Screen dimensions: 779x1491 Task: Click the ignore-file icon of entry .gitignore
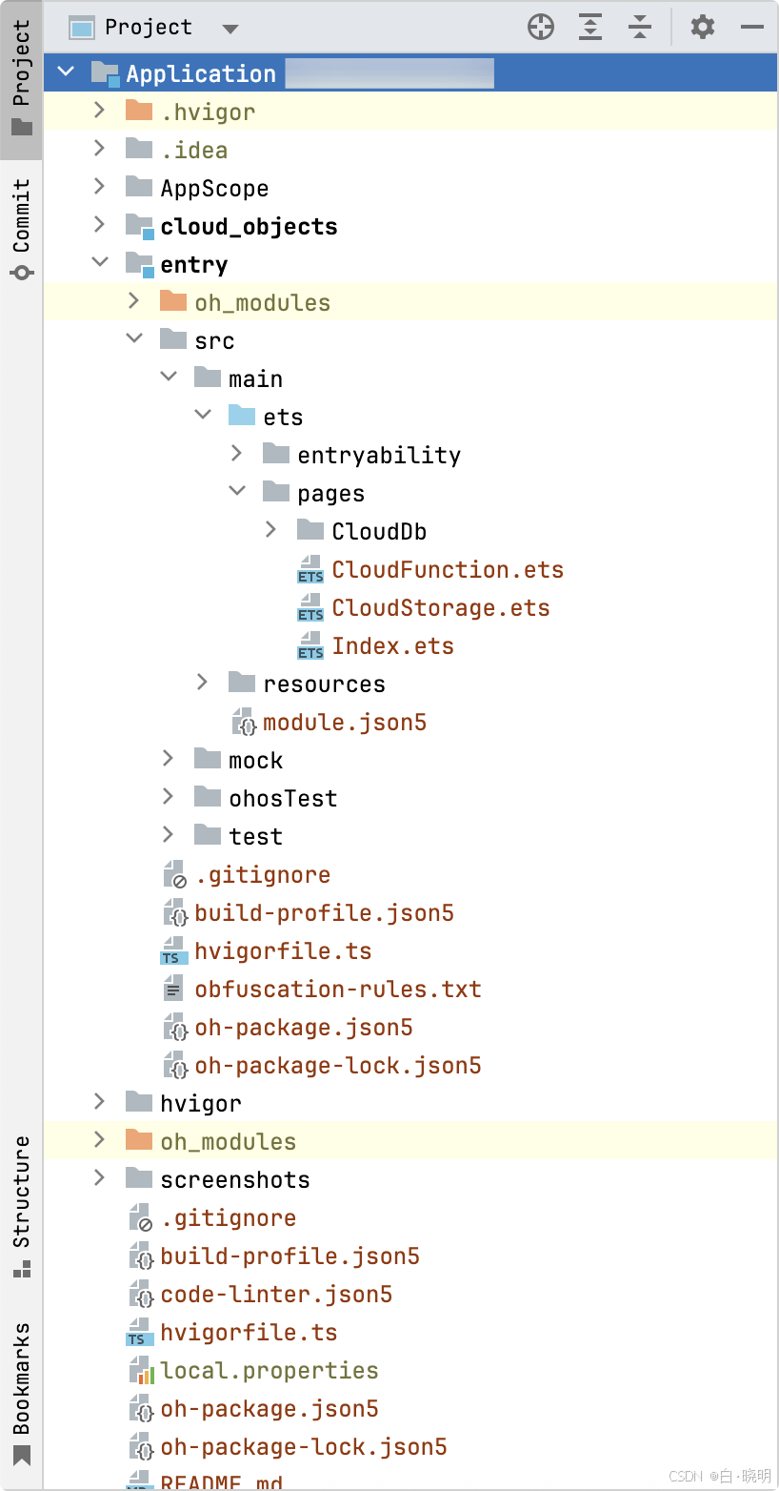click(x=175, y=875)
